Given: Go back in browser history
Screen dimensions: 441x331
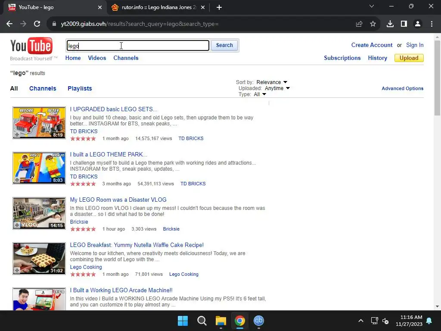Looking at the screenshot, I should [9, 24].
